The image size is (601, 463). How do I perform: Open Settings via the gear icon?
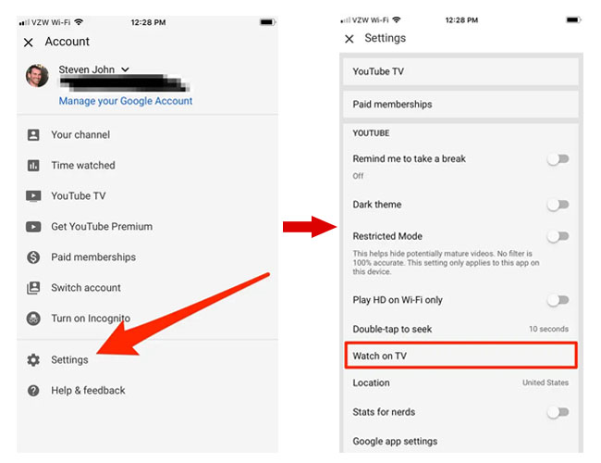33,360
